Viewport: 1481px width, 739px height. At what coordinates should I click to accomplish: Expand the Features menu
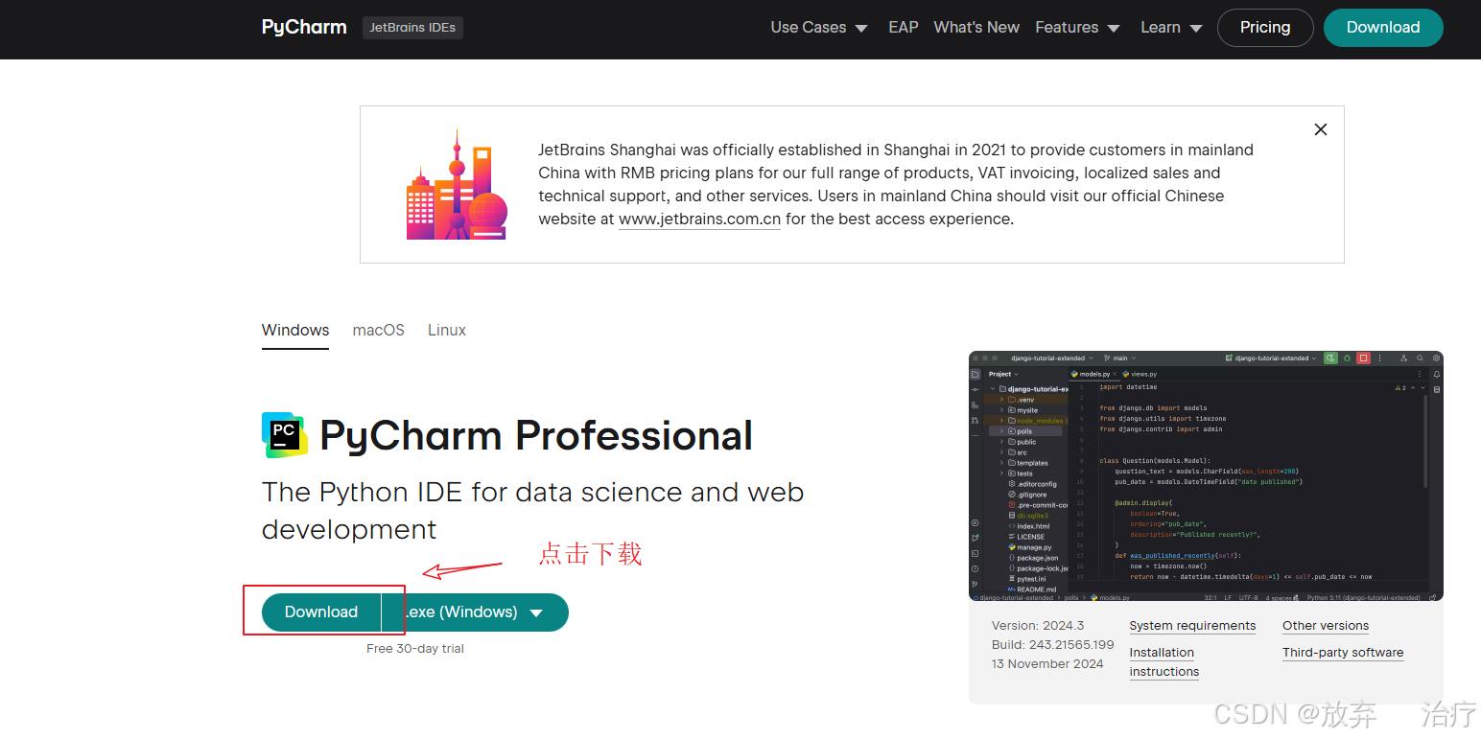[1077, 28]
